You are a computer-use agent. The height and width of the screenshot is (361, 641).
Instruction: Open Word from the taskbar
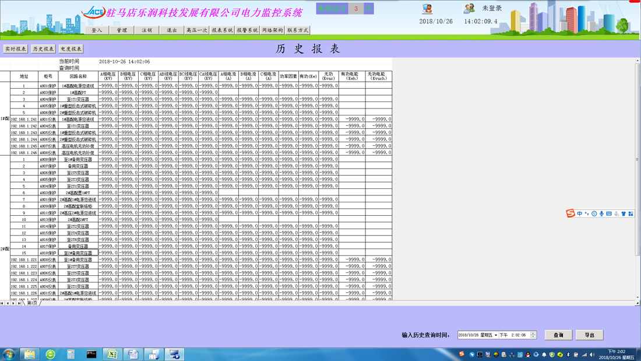[x=133, y=355]
